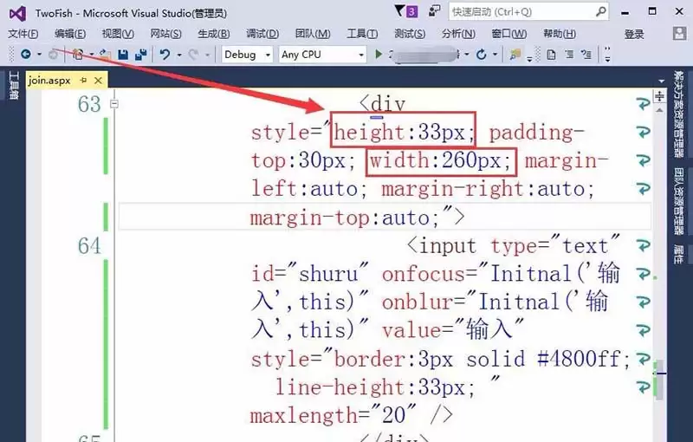The image size is (693, 442).
Task: Open the 属性 side panel tab
Action: pyautogui.click(x=678, y=254)
